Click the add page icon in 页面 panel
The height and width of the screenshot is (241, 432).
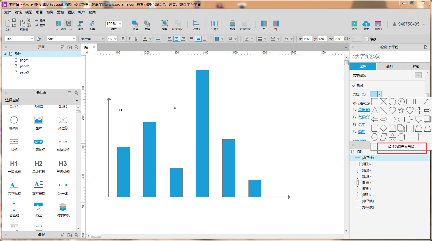point(63,47)
